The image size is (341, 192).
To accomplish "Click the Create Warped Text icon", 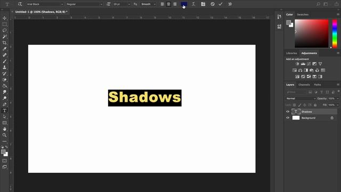I will (x=193, y=4).
